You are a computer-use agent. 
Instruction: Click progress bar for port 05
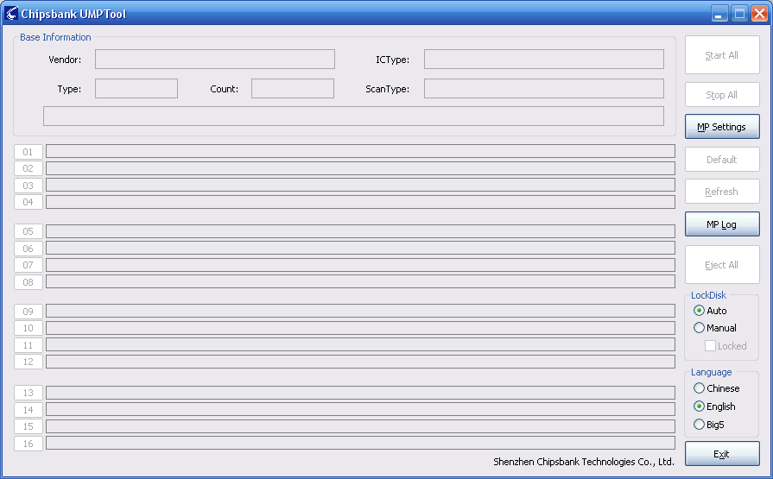[360, 231]
